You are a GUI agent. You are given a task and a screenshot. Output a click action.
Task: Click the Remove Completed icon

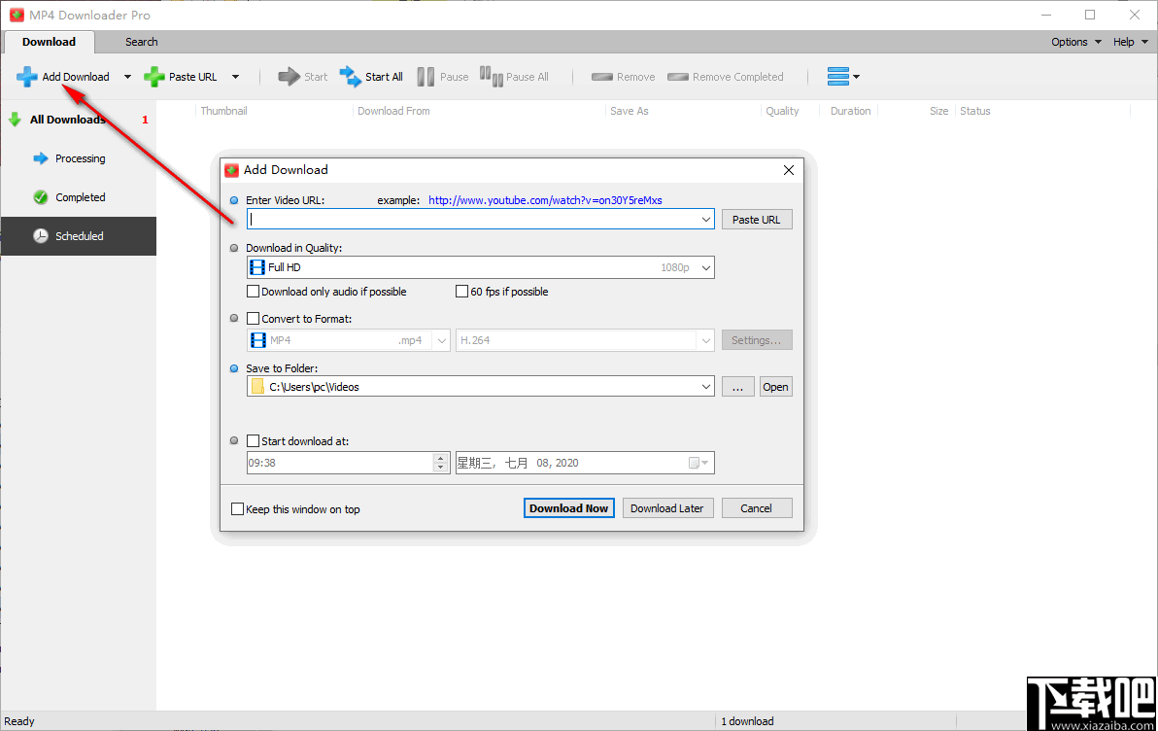point(678,77)
